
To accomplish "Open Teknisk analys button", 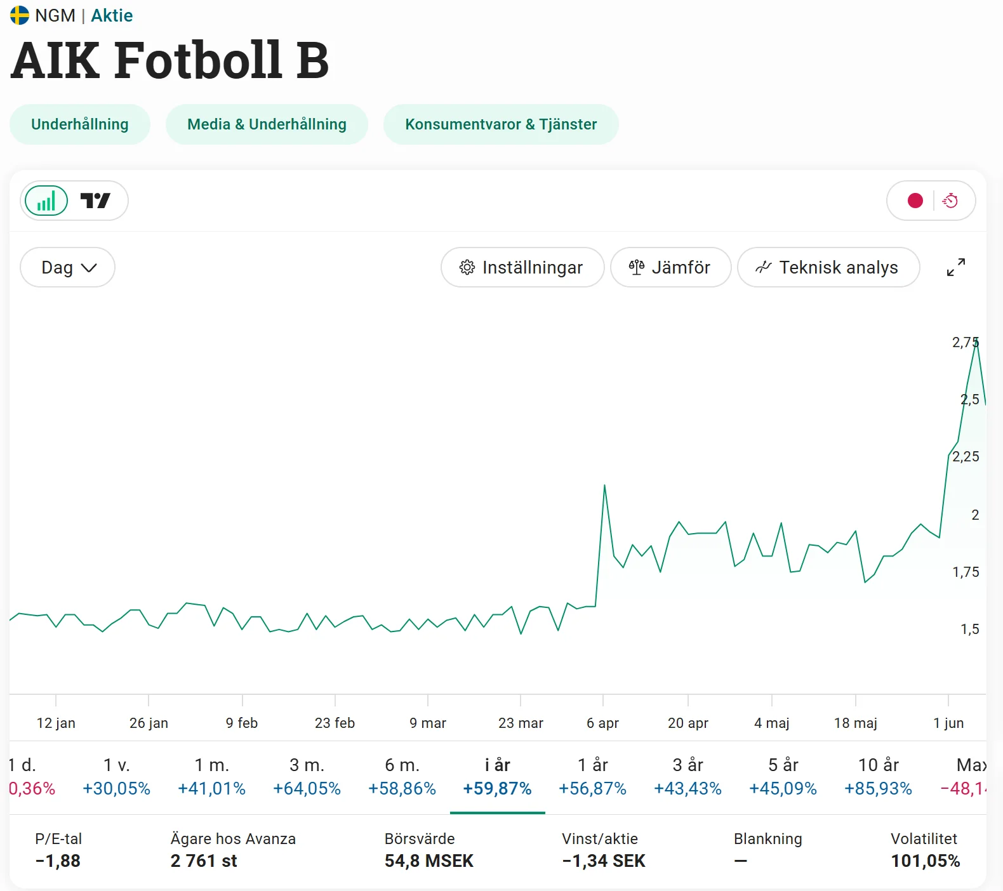I will coord(828,267).
